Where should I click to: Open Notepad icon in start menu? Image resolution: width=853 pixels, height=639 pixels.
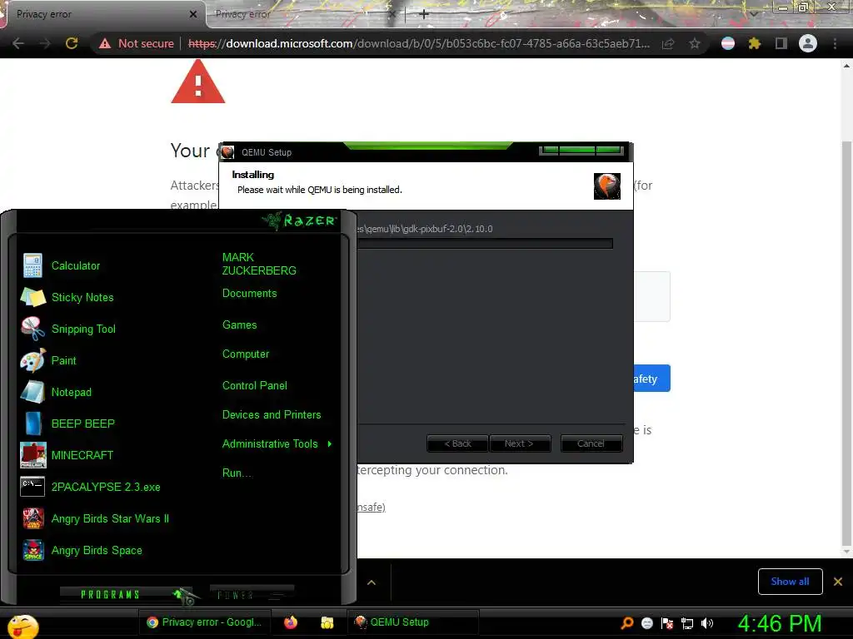pos(32,392)
